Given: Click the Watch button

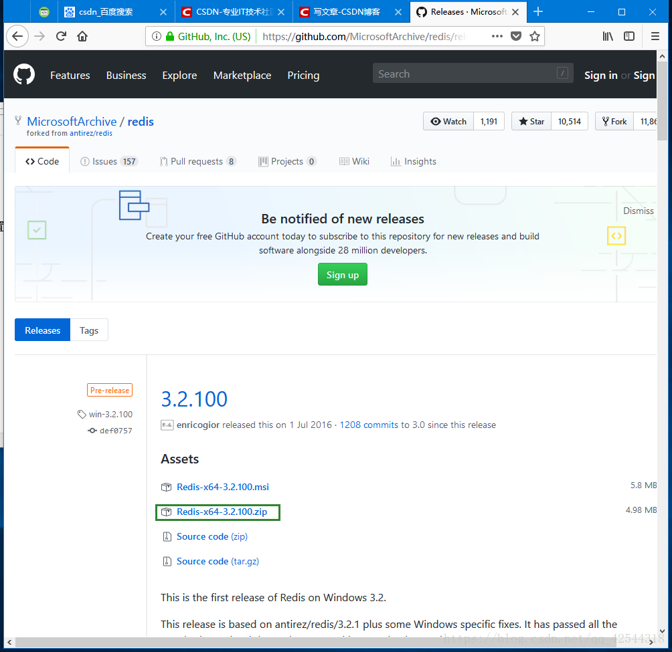Looking at the screenshot, I should tap(448, 121).
